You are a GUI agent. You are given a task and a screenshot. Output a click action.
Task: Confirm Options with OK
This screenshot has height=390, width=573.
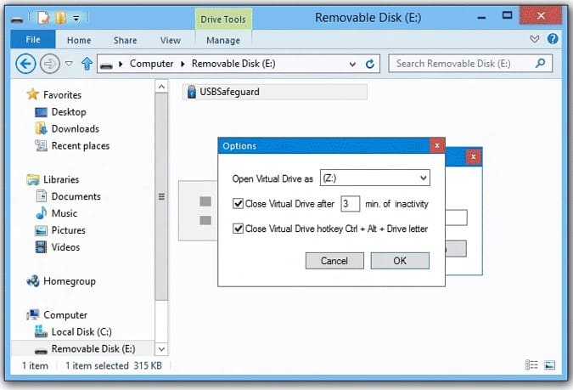tap(400, 261)
